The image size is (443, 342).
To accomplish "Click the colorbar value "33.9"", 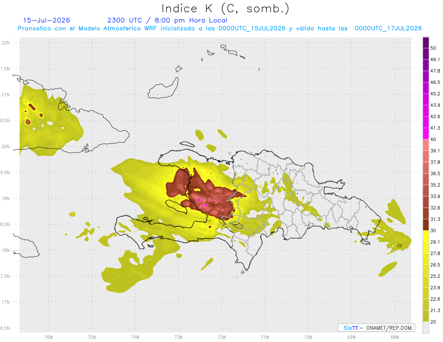I will pyautogui.click(x=435, y=196).
